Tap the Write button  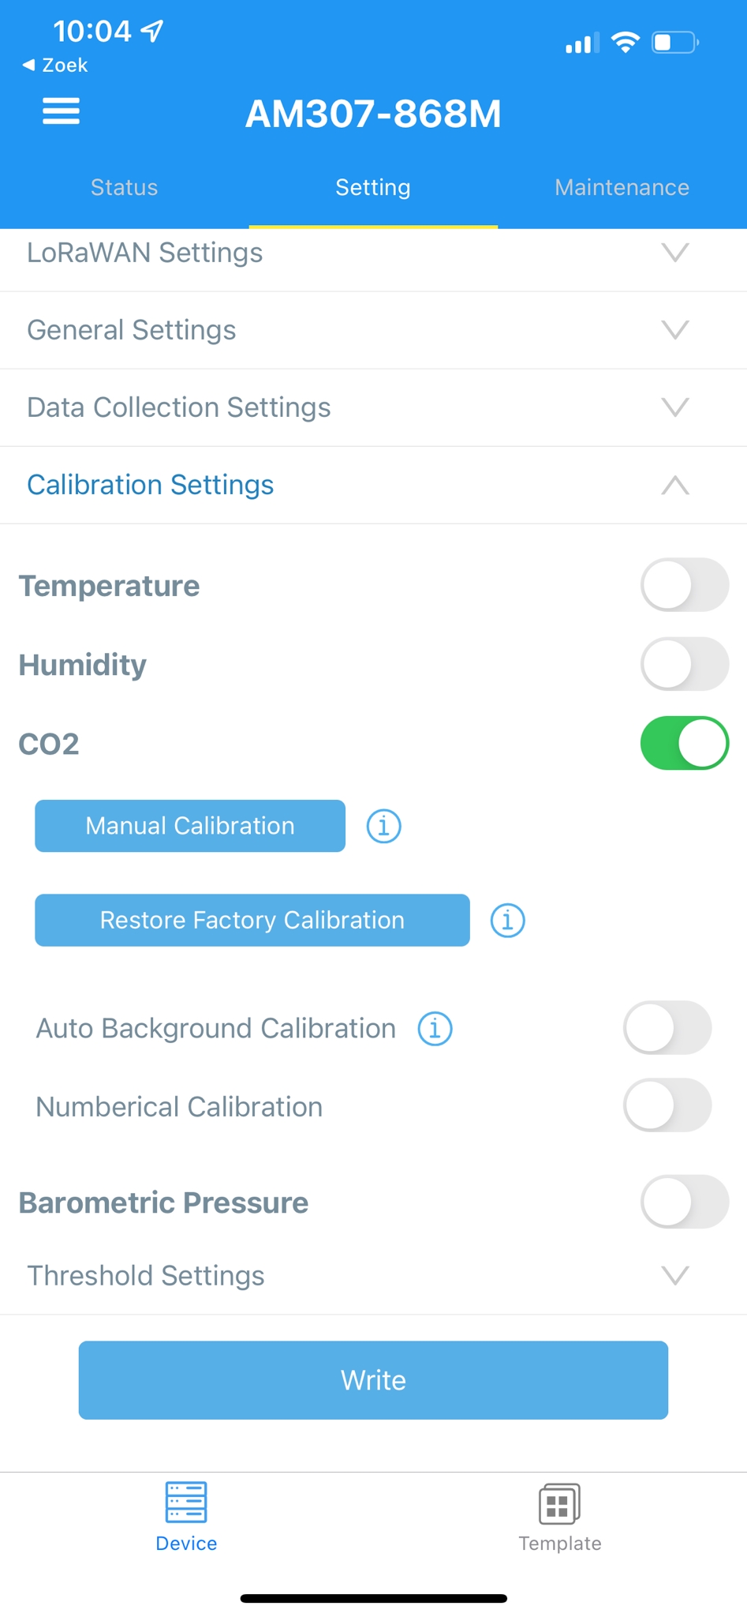(373, 1380)
